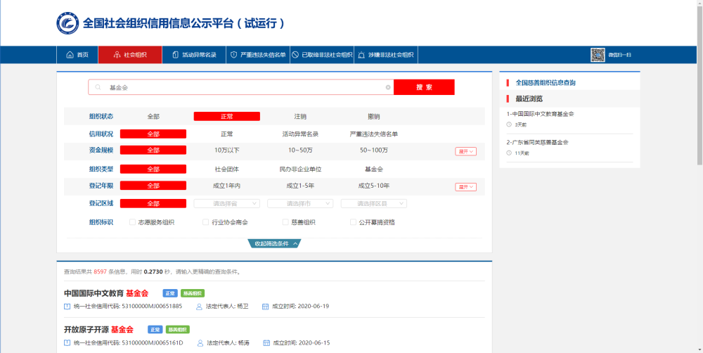Click the 涉嫌非法社会组织 alert icon
The height and width of the screenshot is (353, 703).
(x=361, y=55)
